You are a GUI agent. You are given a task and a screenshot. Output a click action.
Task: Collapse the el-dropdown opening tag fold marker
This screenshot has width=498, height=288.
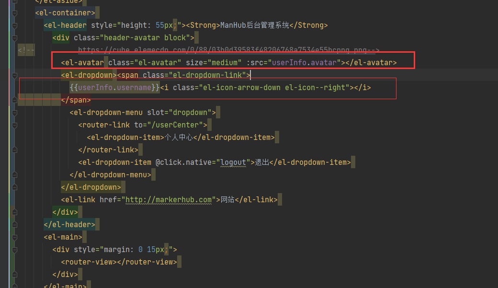tap(15, 75)
